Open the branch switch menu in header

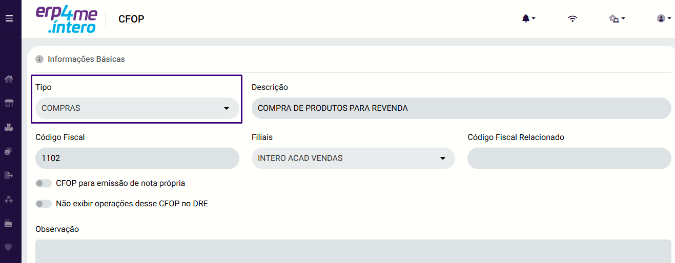(x=617, y=19)
